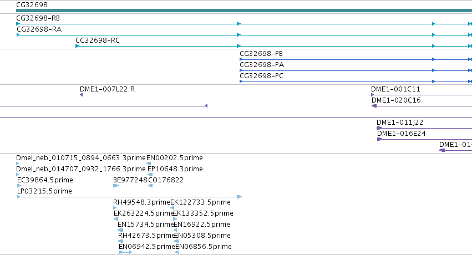Select the DME1-001C11 clone label
Viewport: 472px width, 255px height.
coord(395,89)
